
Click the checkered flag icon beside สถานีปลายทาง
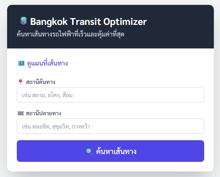[x=21, y=113]
